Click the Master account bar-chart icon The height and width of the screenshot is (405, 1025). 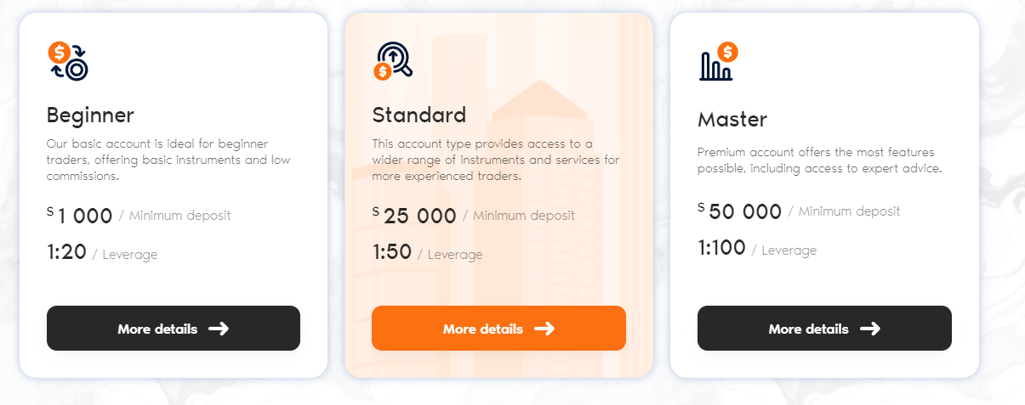[x=719, y=61]
